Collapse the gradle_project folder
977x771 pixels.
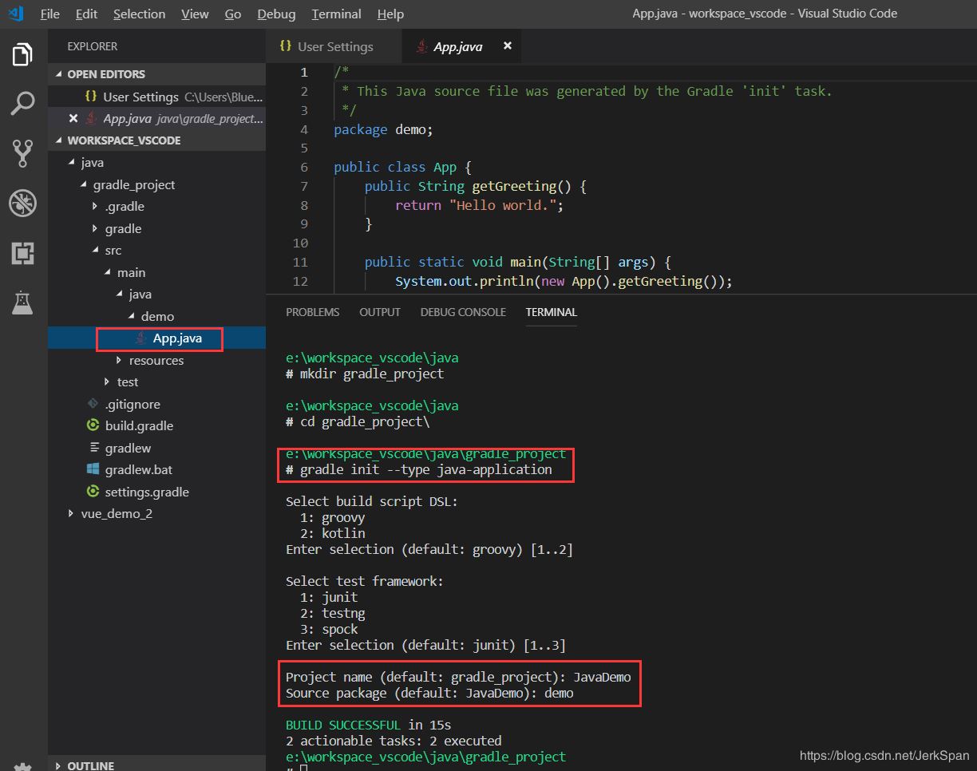(x=133, y=185)
